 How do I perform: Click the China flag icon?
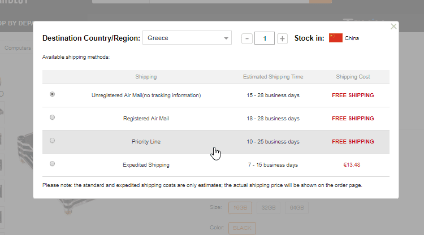(335, 38)
